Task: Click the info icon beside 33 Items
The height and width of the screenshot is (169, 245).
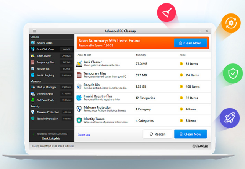Action: click(x=181, y=64)
